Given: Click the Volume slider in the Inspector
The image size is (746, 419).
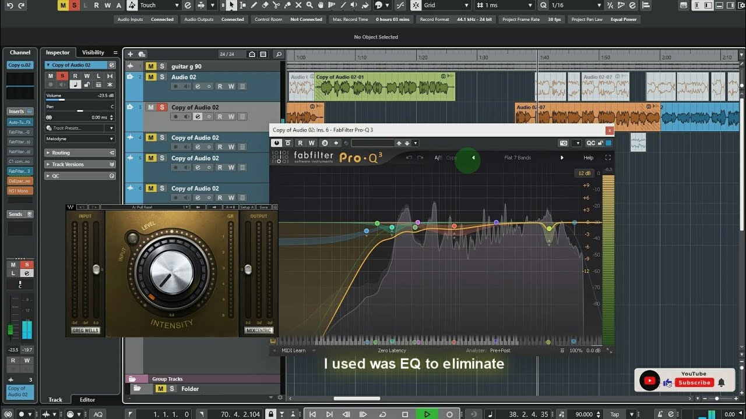Looking at the screenshot, I should point(80,100).
